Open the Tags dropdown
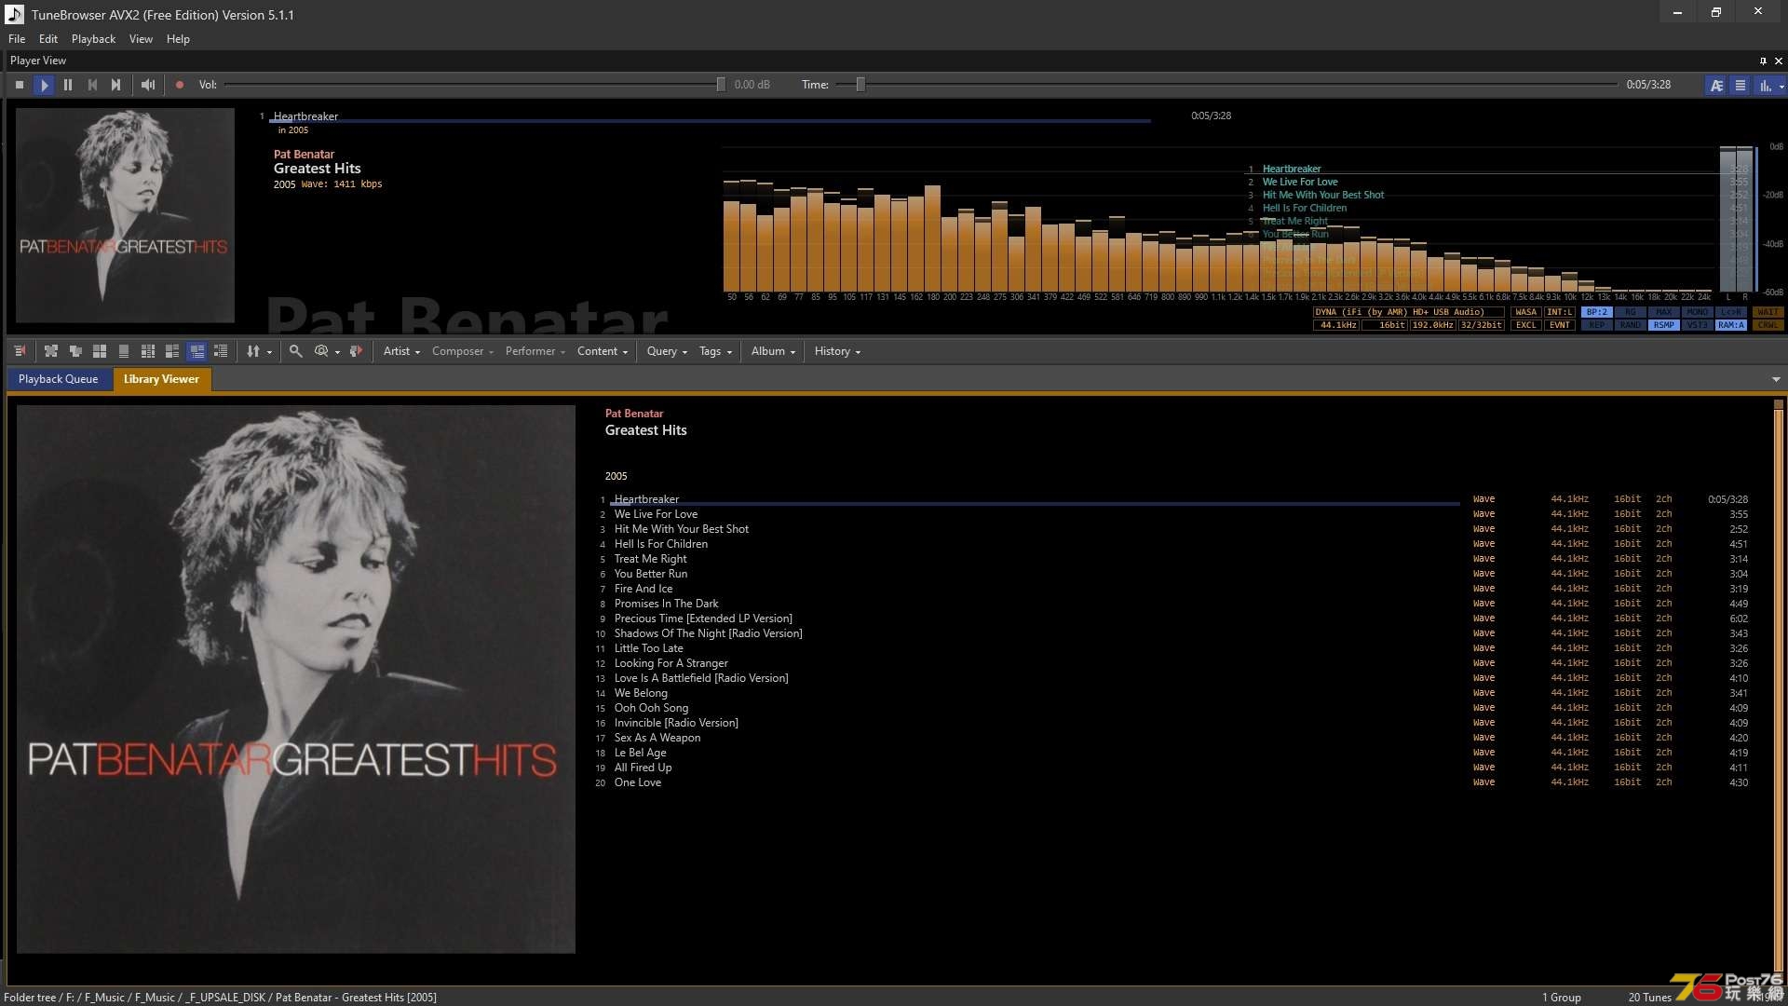 coord(715,351)
